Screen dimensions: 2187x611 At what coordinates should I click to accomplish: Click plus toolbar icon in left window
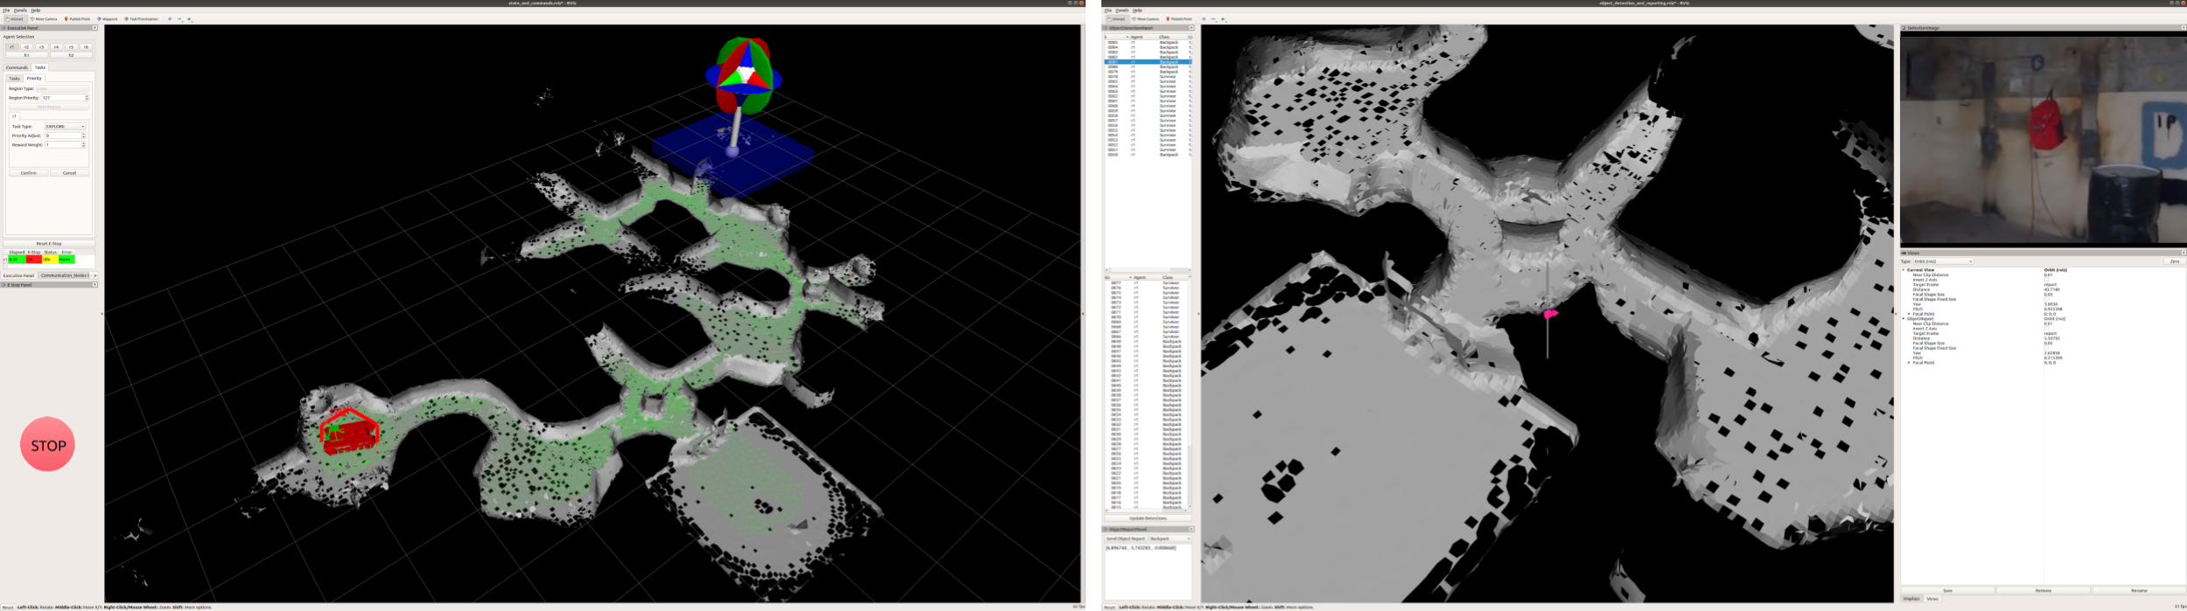(x=170, y=18)
